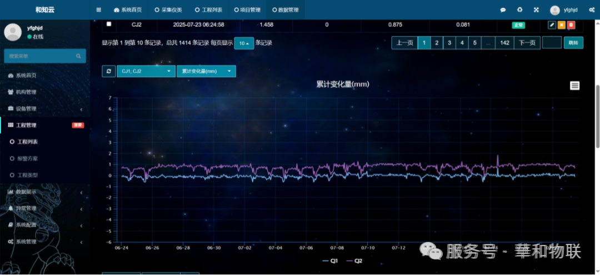The height and width of the screenshot is (275, 600).
Task: Open the CJ1, CJ2 sensor dropdown
Action: [146, 71]
